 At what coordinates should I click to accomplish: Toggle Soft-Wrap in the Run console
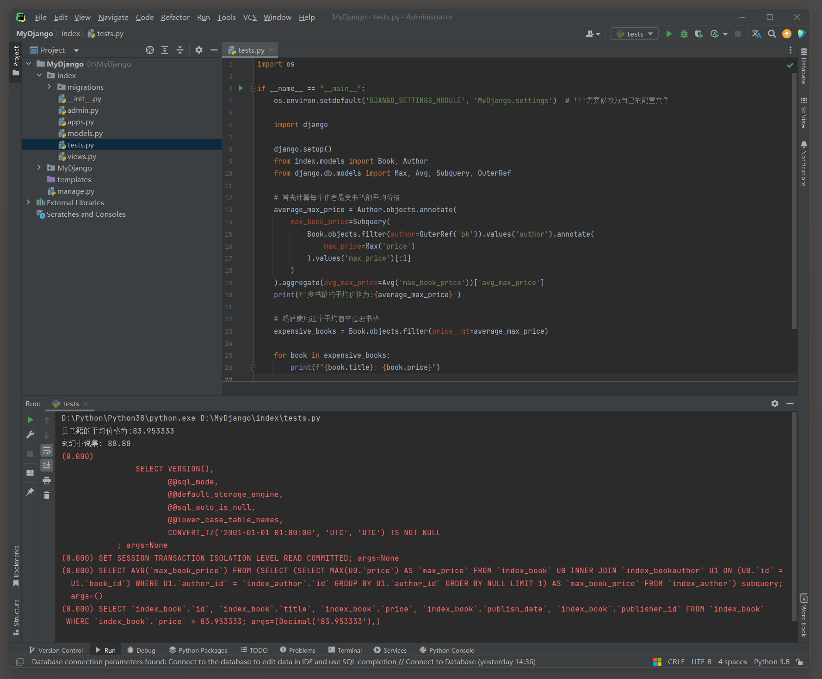(47, 450)
